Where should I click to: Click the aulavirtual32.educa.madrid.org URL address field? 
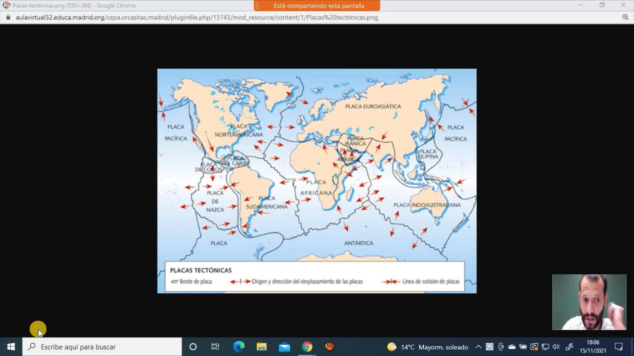coord(197,17)
